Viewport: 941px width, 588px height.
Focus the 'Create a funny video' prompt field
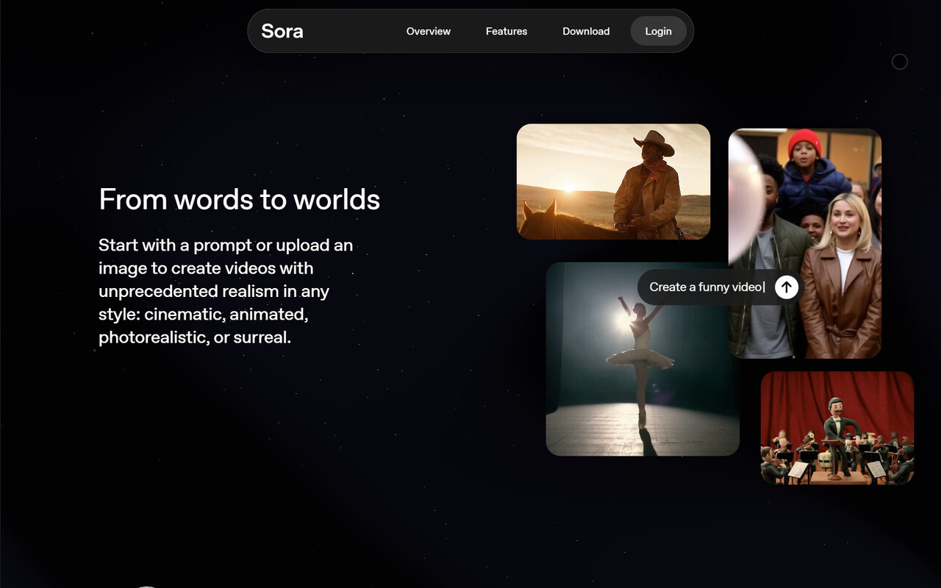(x=706, y=287)
